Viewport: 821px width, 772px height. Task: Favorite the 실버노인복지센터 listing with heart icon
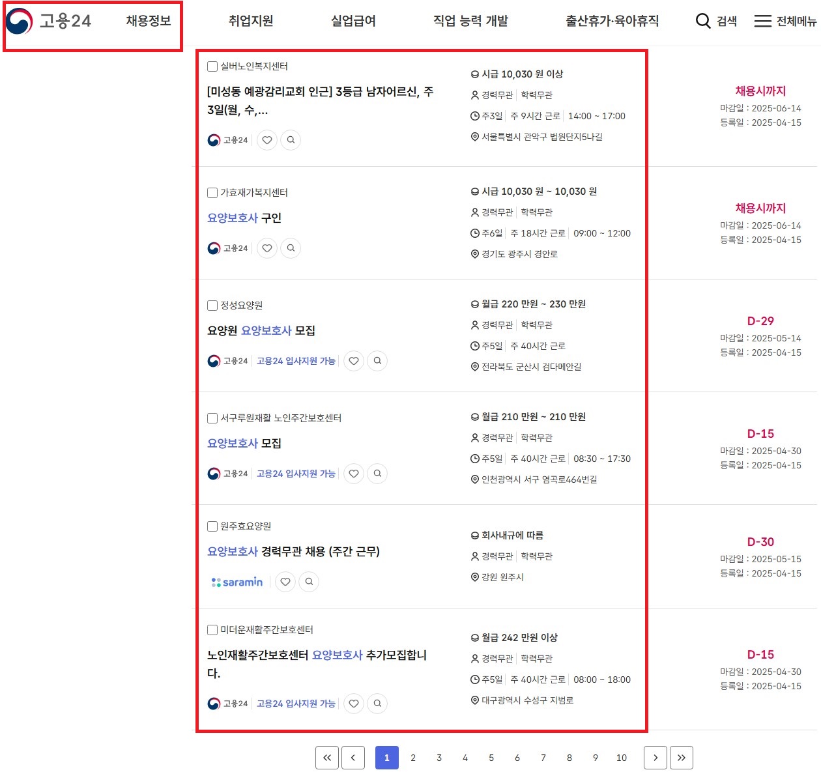pyautogui.click(x=266, y=139)
